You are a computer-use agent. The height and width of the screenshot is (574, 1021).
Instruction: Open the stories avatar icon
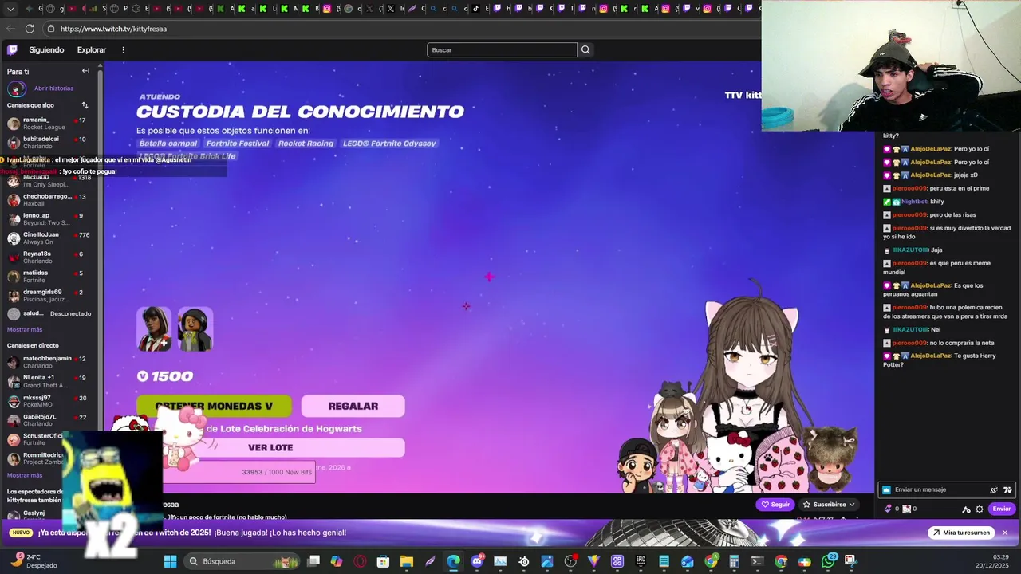pos(16,88)
